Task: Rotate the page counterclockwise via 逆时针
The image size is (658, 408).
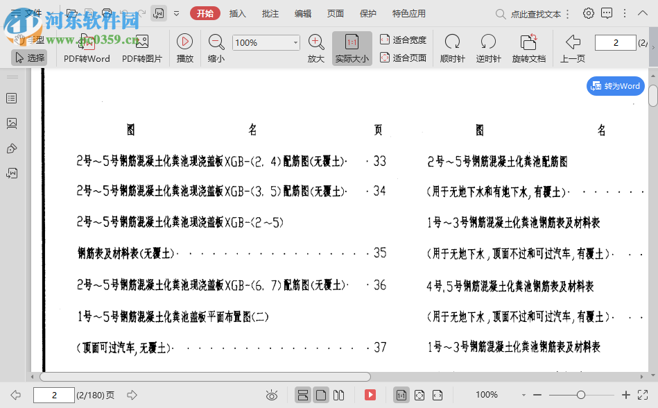Action: click(487, 47)
